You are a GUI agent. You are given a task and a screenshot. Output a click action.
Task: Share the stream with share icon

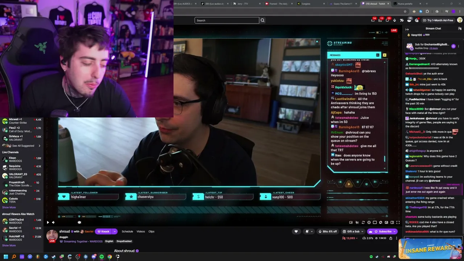tap(391, 238)
